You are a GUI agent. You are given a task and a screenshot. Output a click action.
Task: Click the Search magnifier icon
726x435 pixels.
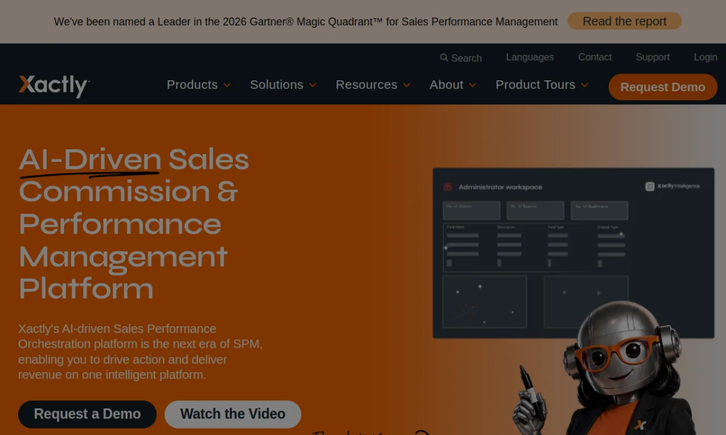(444, 57)
